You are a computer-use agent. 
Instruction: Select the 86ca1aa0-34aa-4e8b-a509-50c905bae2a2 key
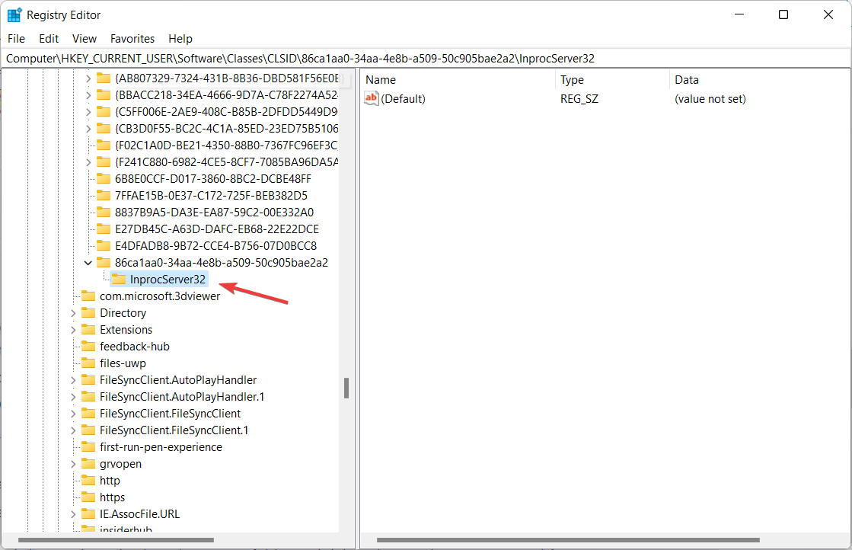(x=221, y=263)
